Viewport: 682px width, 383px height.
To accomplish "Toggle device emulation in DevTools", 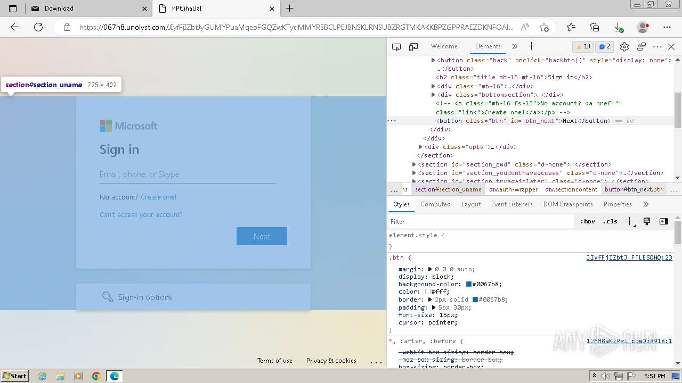I will point(413,47).
